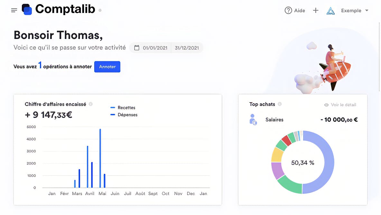This screenshot has width=381, height=215.
Task: Open the end date 31/12/2021 picker
Action: tap(187, 48)
